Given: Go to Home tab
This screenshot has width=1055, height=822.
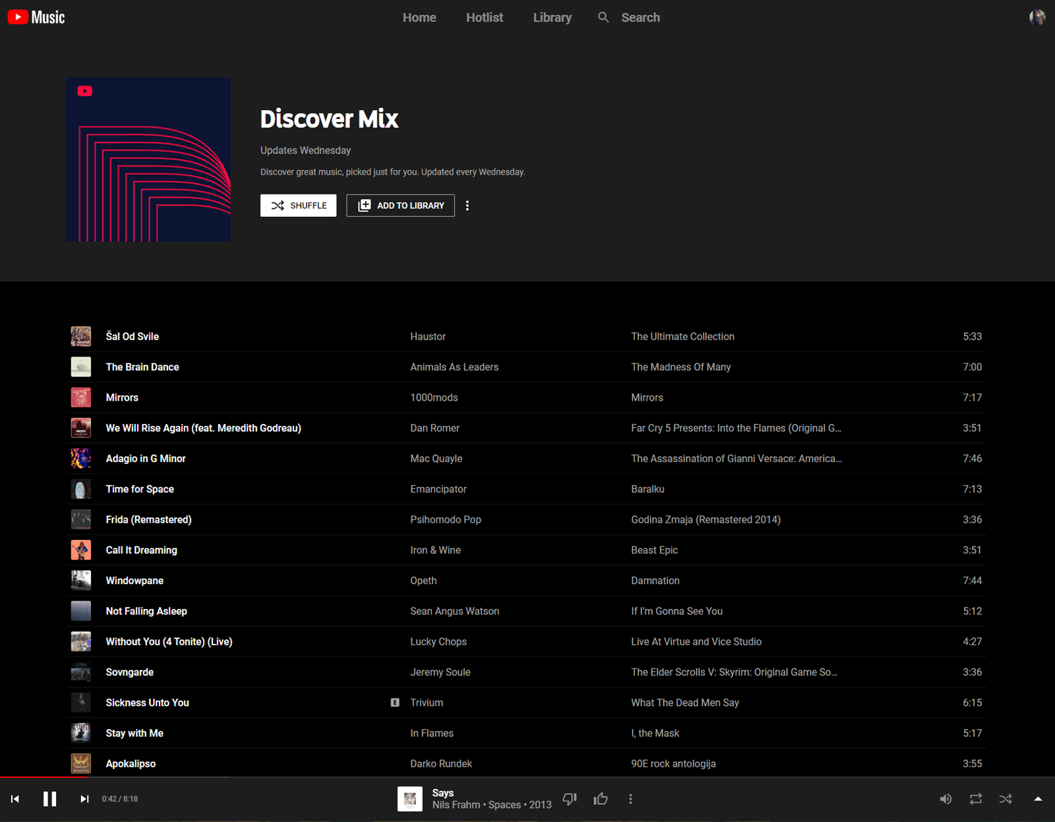Looking at the screenshot, I should [x=419, y=18].
